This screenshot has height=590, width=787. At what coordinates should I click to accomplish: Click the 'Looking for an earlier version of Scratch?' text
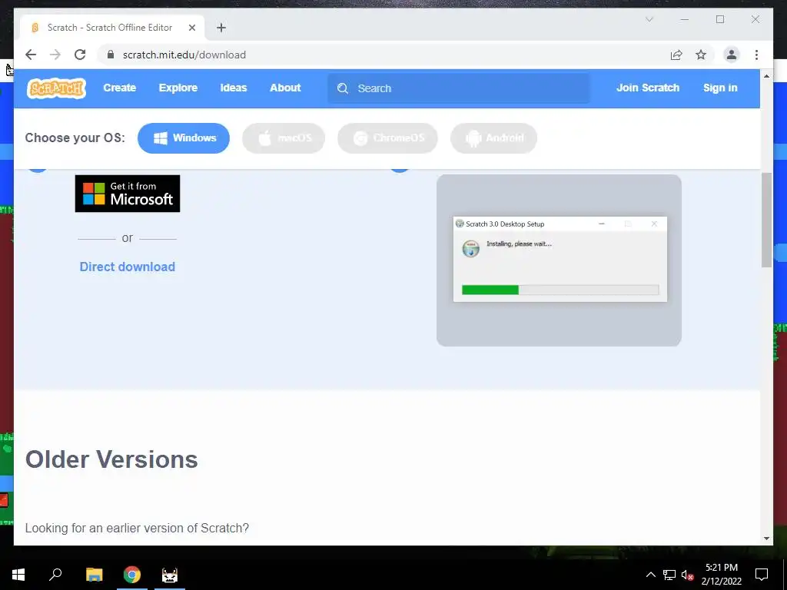(137, 529)
